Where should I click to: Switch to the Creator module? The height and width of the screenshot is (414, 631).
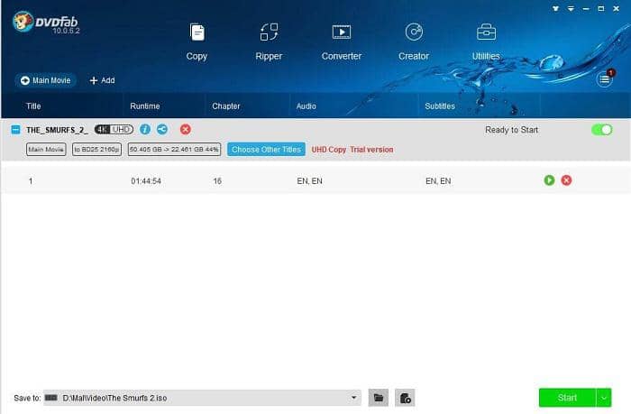[414, 41]
